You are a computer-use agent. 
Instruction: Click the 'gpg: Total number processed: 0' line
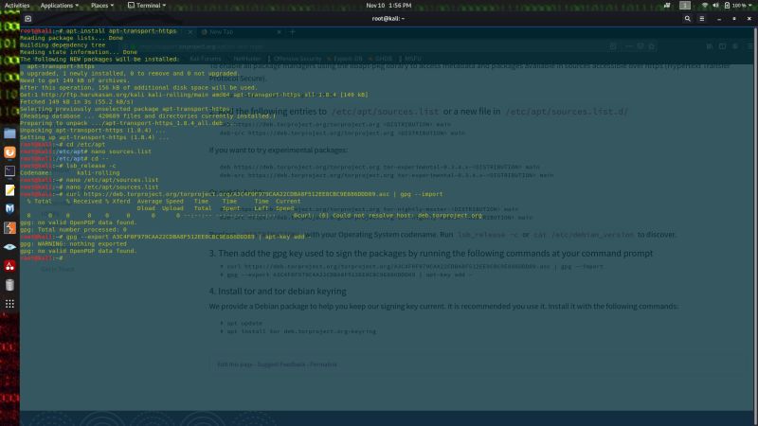[x=73, y=230]
